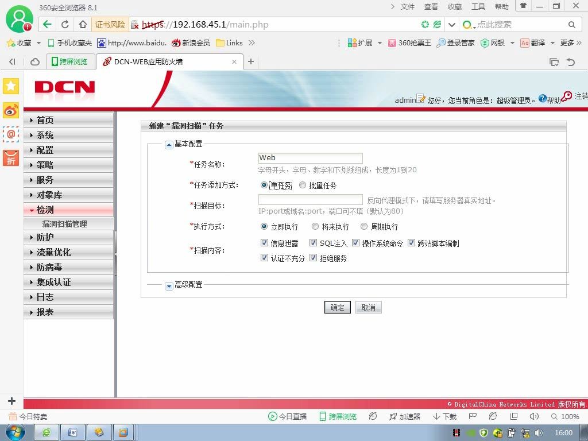Expand 策略 navigation item
Screen dimensions: 588x441
click(x=69, y=165)
